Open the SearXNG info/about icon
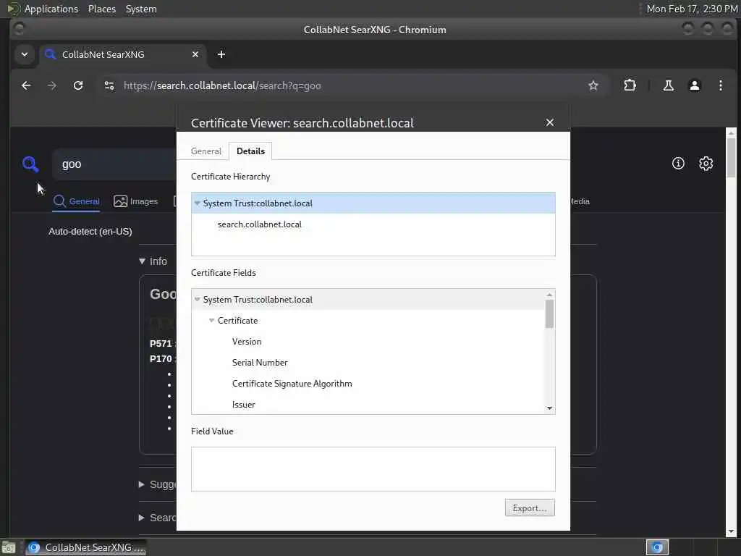This screenshot has height=556, width=741. pos(678,164)
